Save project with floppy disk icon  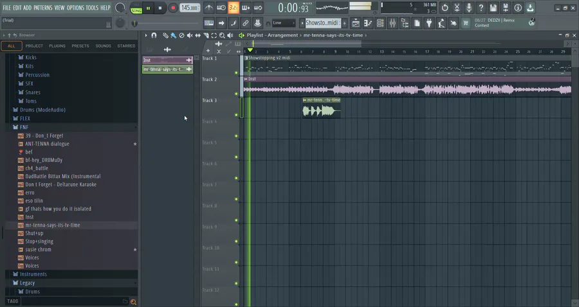(493, 7)
